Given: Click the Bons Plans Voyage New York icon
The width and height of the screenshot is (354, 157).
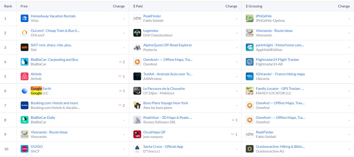Looking at the screenshot, I should (x=137, y=105).
